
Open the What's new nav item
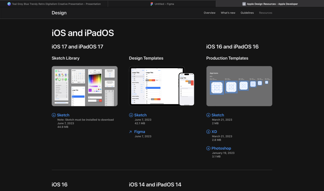pyautogui.click(x=228, y=13)
